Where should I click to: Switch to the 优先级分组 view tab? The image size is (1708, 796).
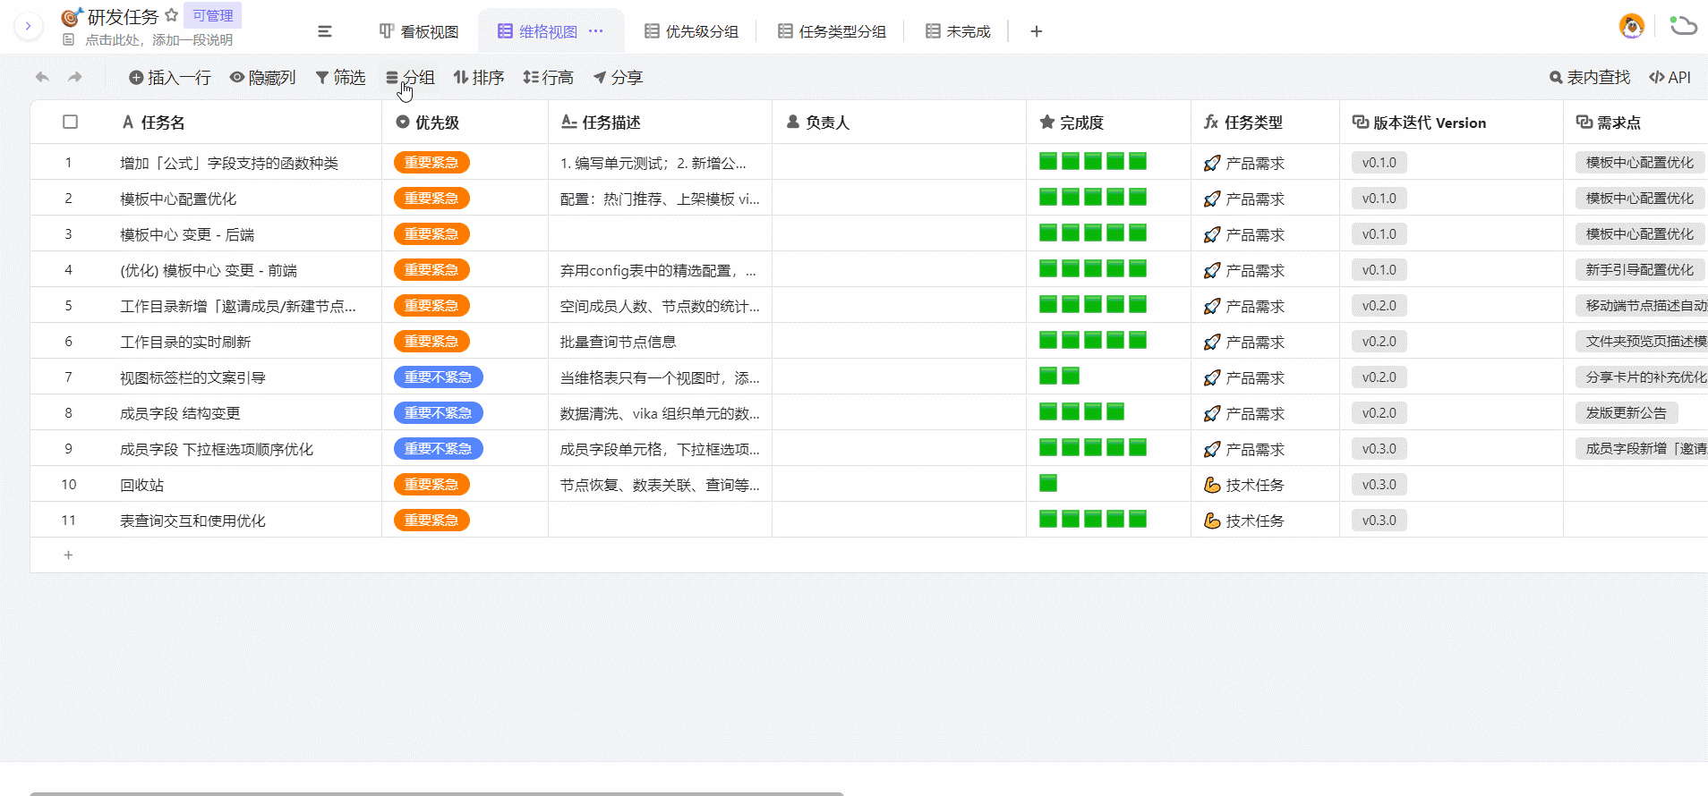[x=692, y=31]
